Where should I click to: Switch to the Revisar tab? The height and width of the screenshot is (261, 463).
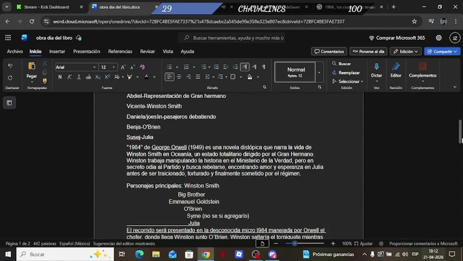click(147, 51)
